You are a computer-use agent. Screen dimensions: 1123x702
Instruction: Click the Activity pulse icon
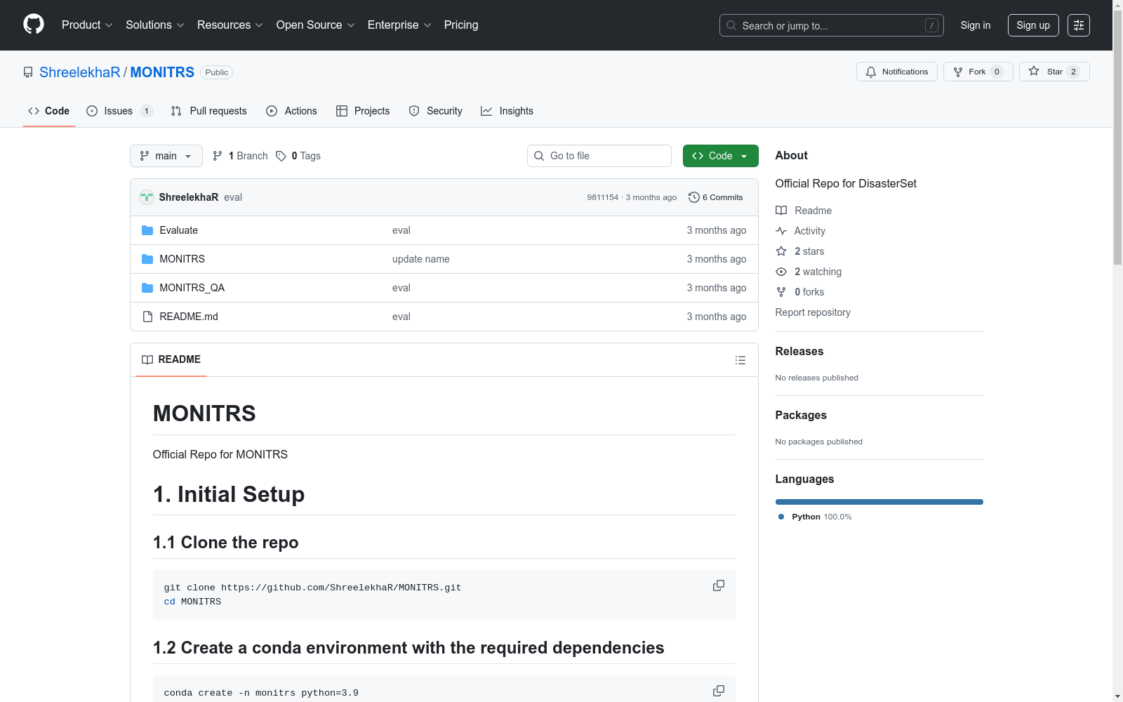[781, 231]
